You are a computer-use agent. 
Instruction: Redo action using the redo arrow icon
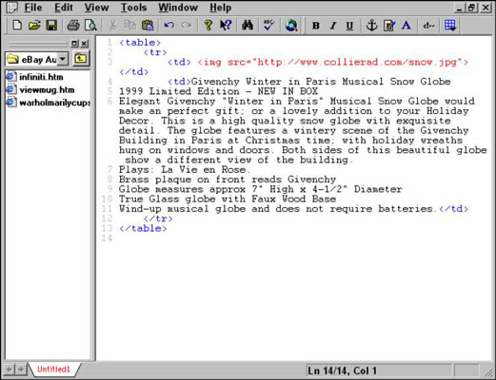187,25
